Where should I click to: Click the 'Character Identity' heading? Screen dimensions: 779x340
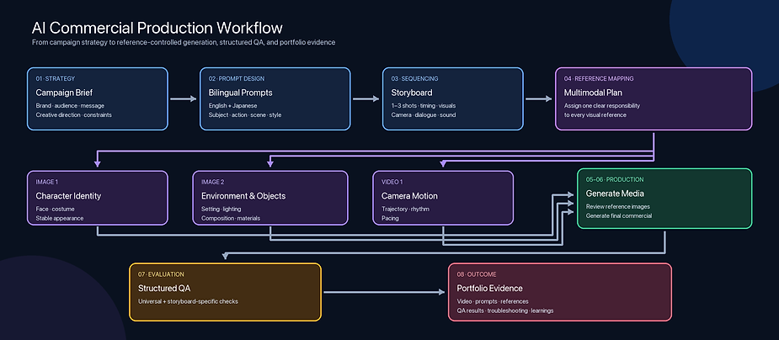pos(68,196)
